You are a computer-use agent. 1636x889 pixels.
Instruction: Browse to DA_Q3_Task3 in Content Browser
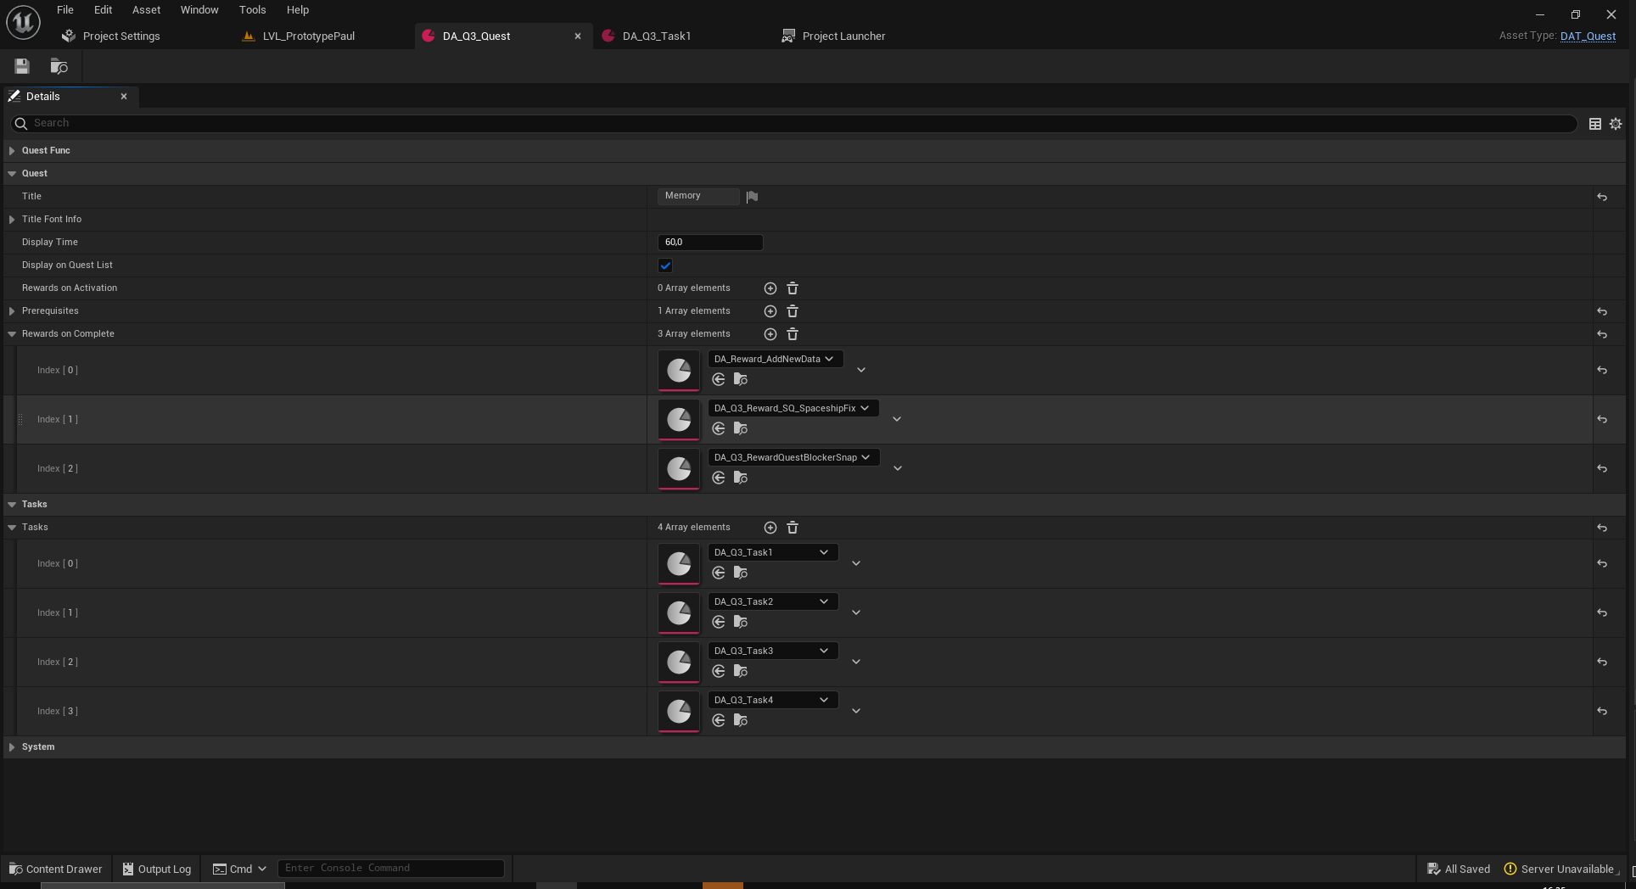click(740, 671)
